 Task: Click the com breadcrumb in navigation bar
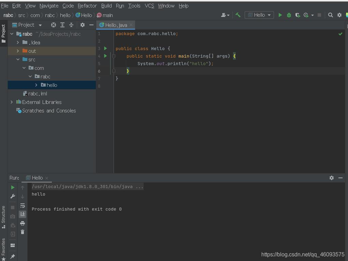[x=35, y=15]
